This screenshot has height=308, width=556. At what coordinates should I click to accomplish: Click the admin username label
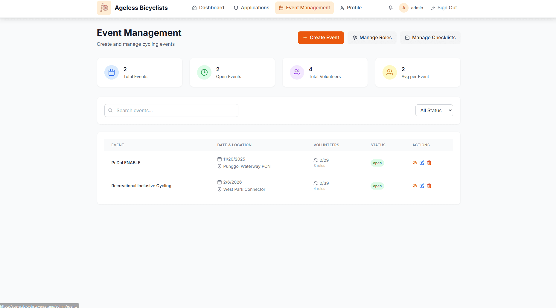(x=417, y=8)
